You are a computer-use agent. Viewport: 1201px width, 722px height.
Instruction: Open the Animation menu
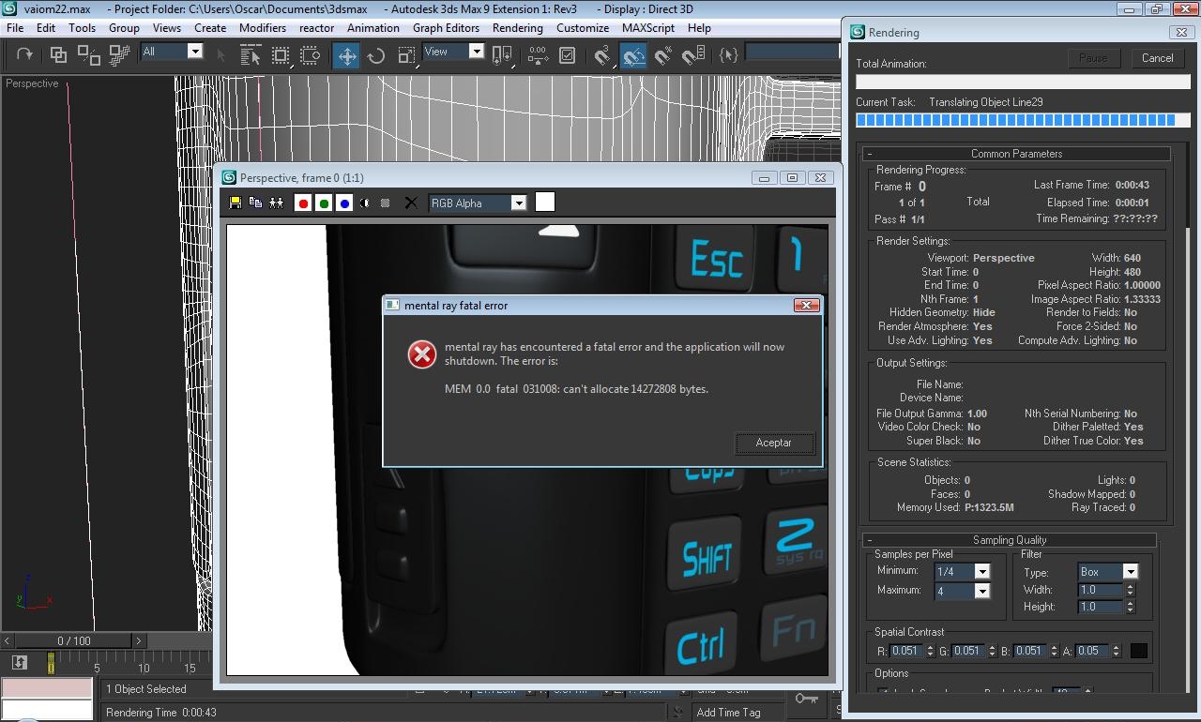373,28
